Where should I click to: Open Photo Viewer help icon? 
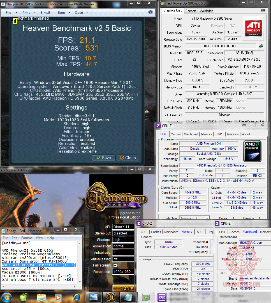150,12
